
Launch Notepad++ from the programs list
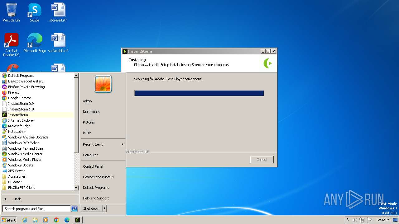37,132
